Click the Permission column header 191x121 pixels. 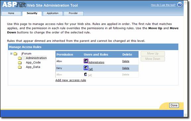[65, 55]
